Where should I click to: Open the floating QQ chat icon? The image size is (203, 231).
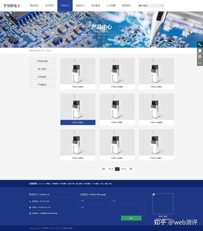click(200, 51)
